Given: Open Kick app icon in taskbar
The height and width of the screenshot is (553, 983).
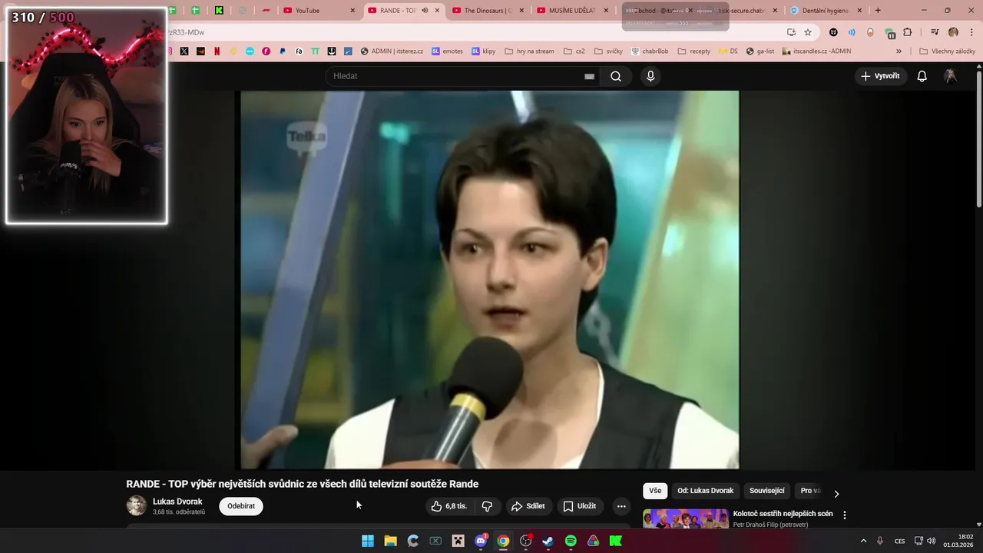Looking at the screenshot, I should (x=616, y=541).
